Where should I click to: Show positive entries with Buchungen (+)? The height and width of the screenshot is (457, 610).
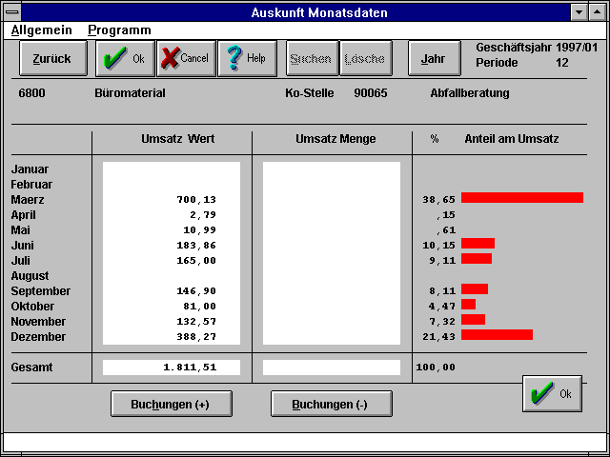pos(173,404)
